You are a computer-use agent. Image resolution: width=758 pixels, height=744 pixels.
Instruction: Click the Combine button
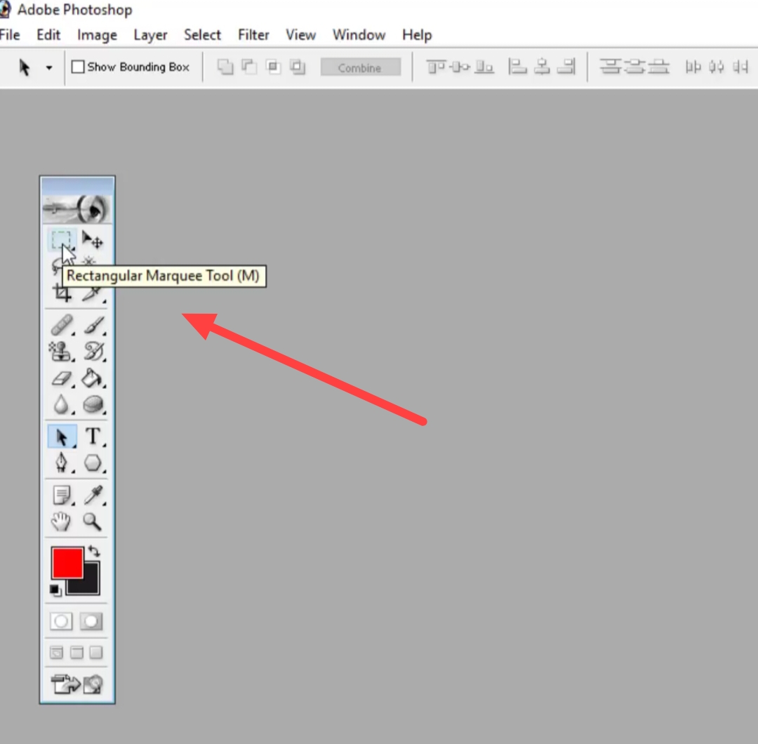[361, 67]
